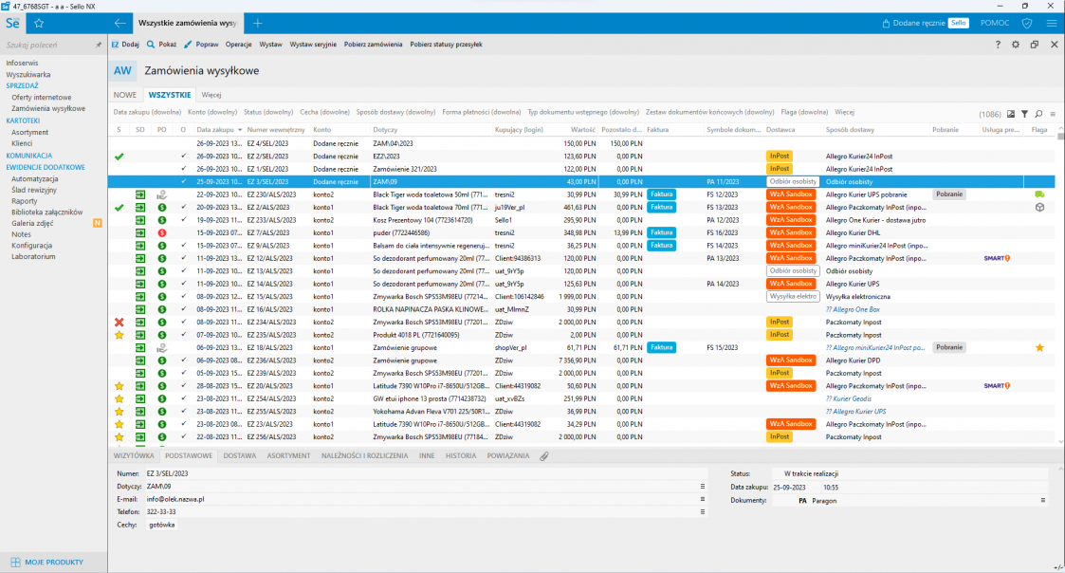
Task: Expand the Konto (dowolny) filter
Action: click(212, 112)
